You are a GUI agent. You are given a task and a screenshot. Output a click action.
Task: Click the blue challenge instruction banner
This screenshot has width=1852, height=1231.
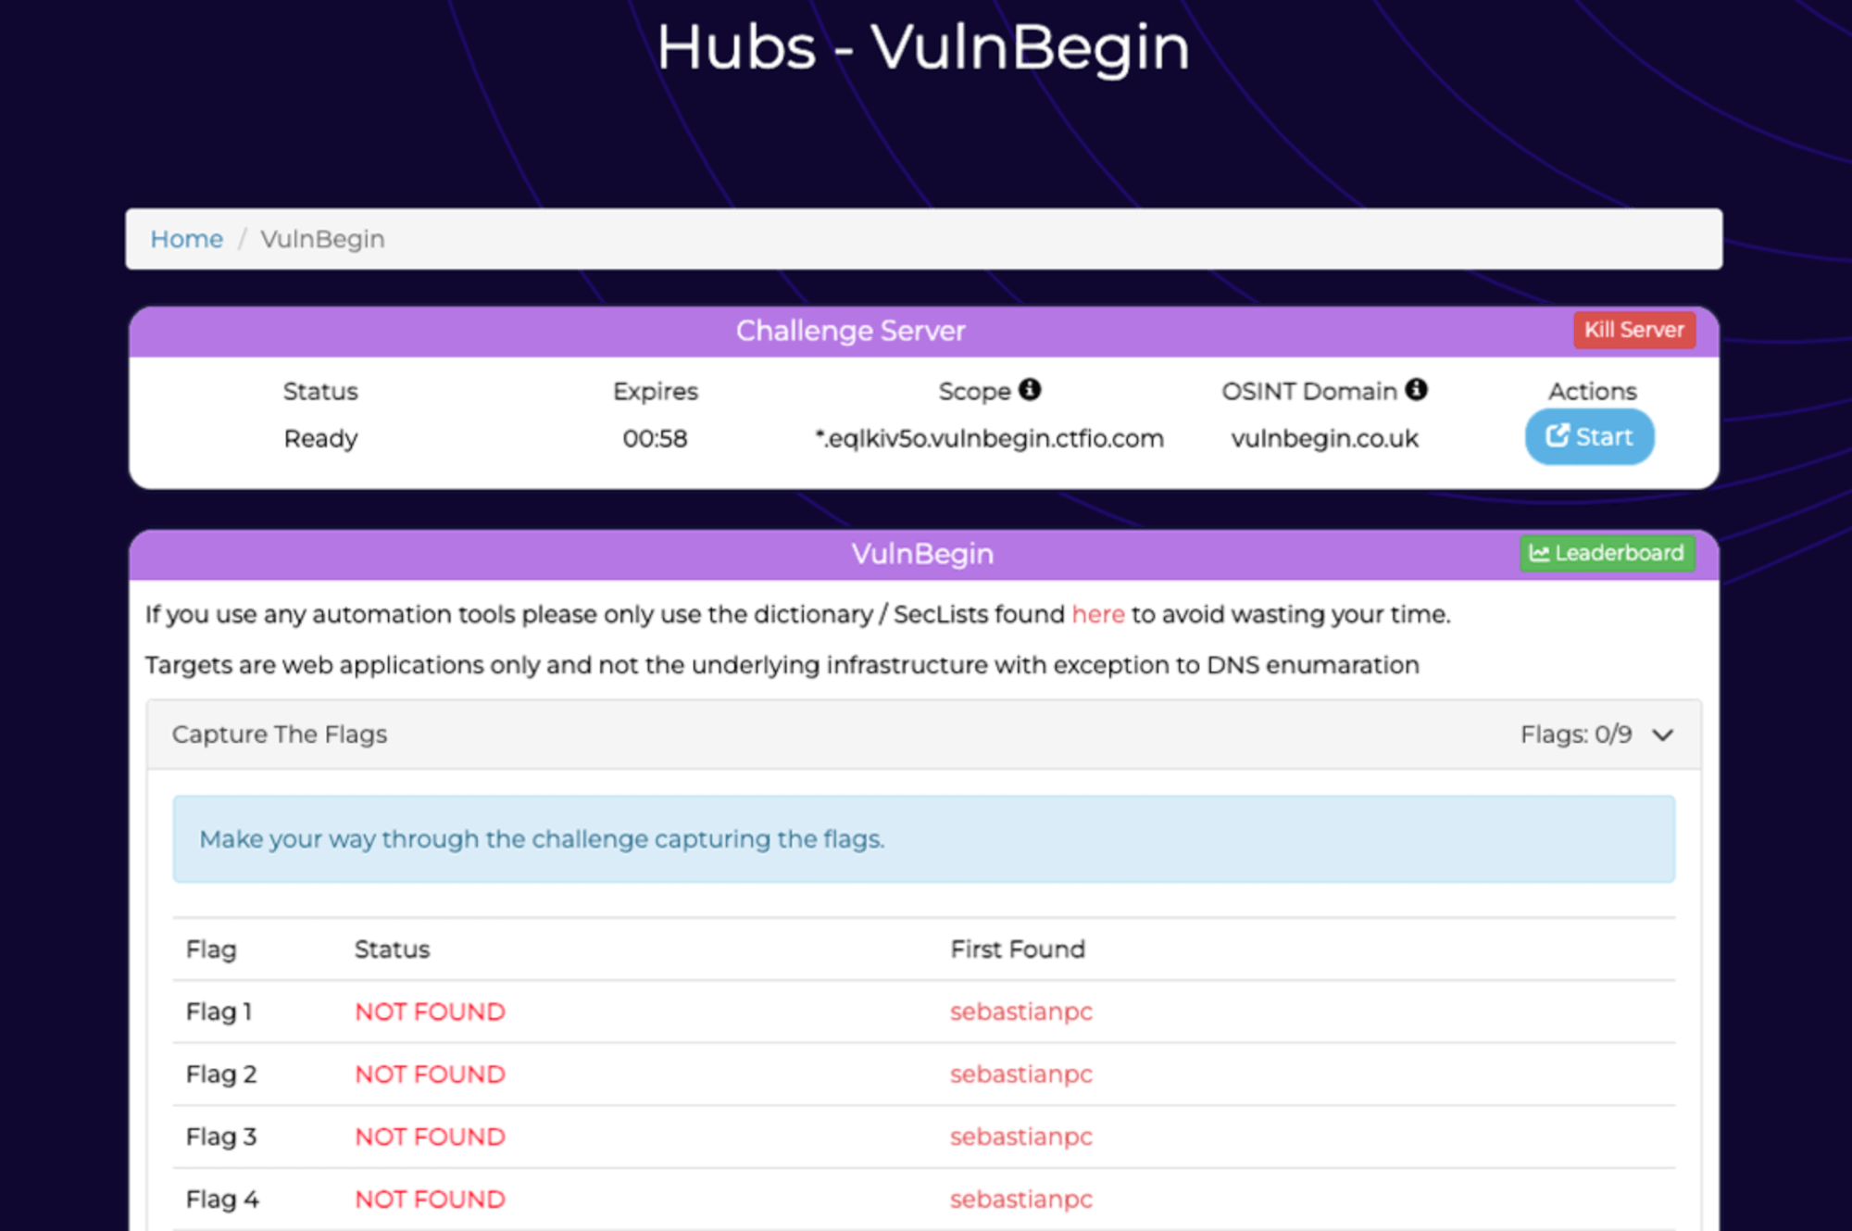(x=923, y=839)
